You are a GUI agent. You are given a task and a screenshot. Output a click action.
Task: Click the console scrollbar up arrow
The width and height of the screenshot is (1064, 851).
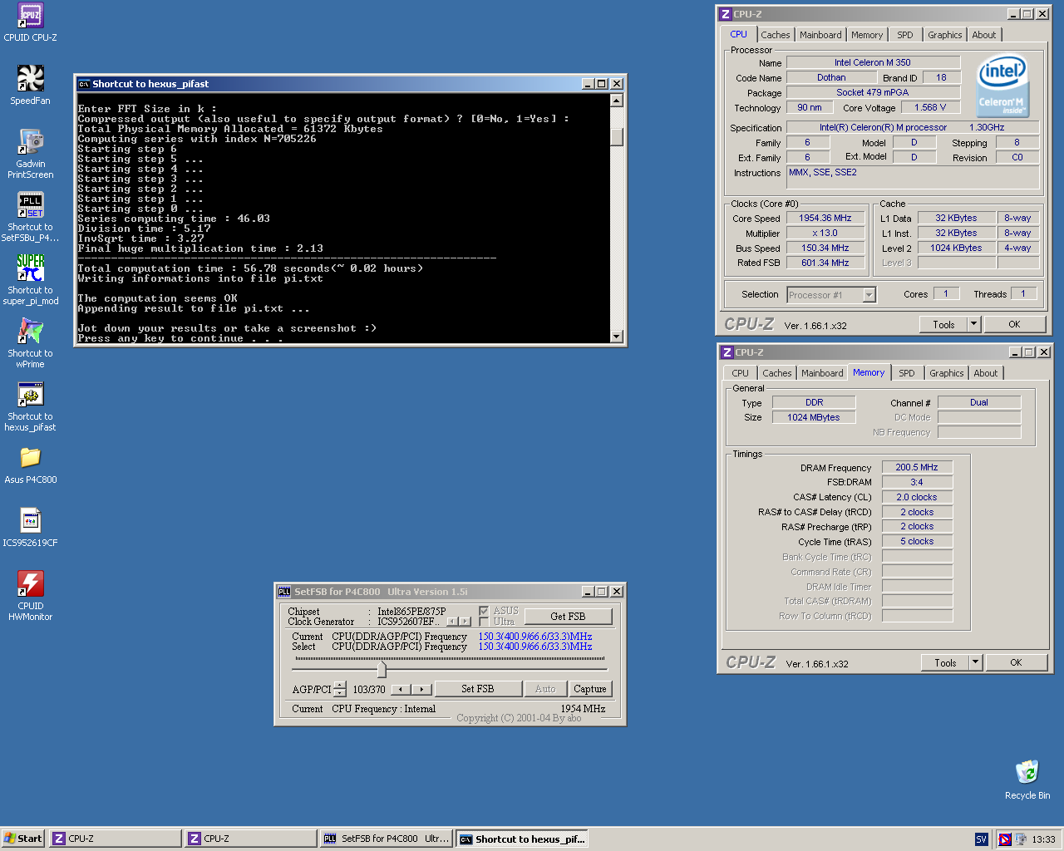[x=617, y=101]
